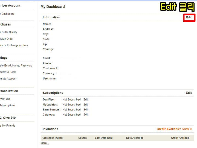
Task: Click the Addresses Invited column header
Action: (x=52, y=138)
